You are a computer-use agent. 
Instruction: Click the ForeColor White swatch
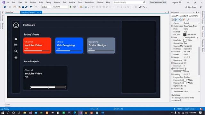pos(185,40)
